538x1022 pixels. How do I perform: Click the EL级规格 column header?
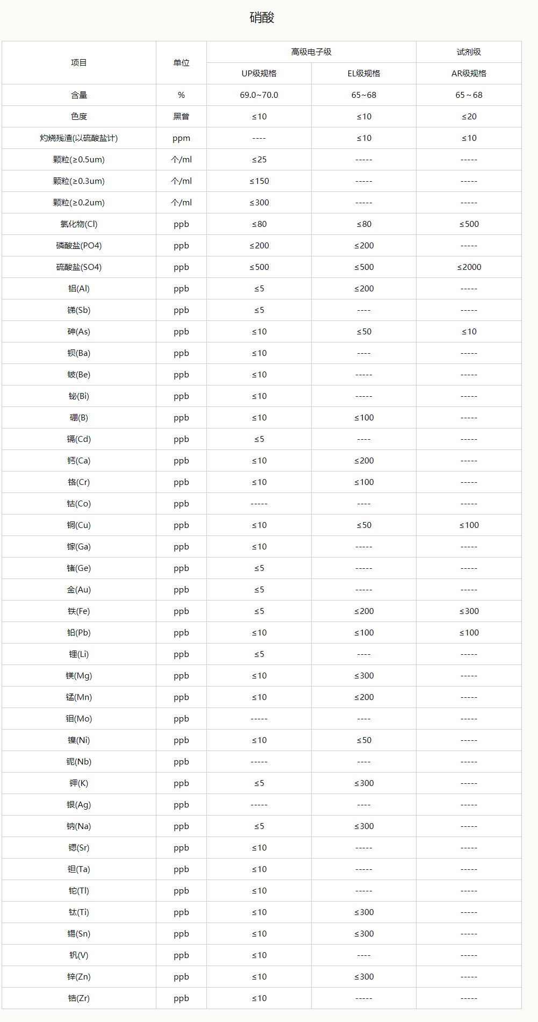(x=364, y=74)
